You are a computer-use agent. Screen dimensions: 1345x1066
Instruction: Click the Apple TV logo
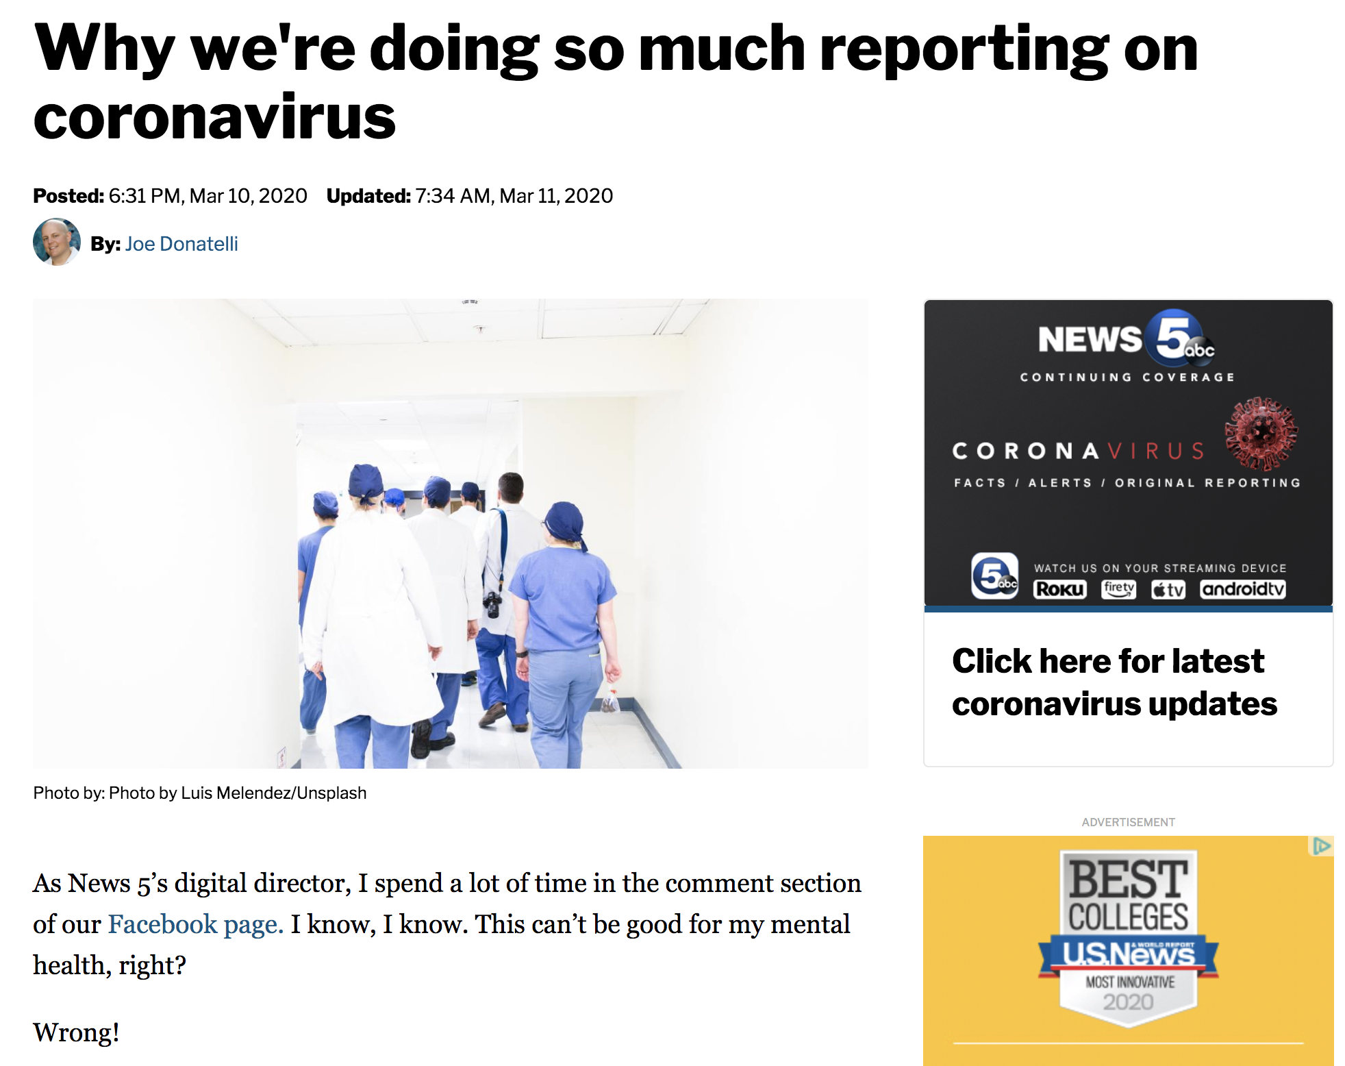1168,589
